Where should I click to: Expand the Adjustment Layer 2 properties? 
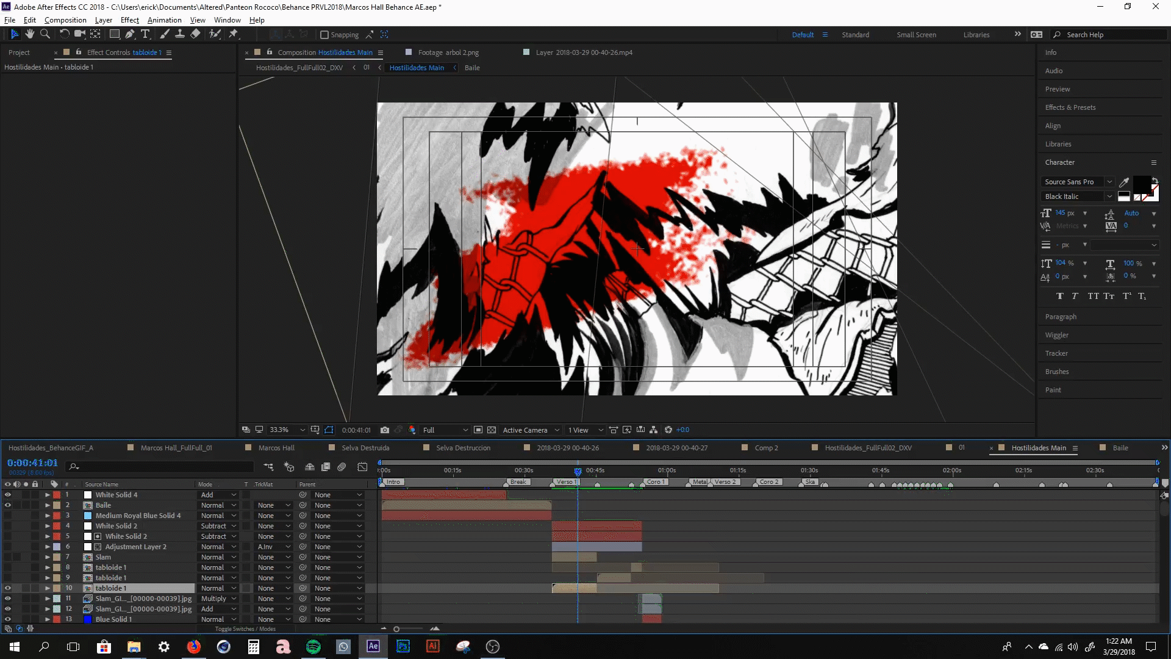(x=48, y=547)
